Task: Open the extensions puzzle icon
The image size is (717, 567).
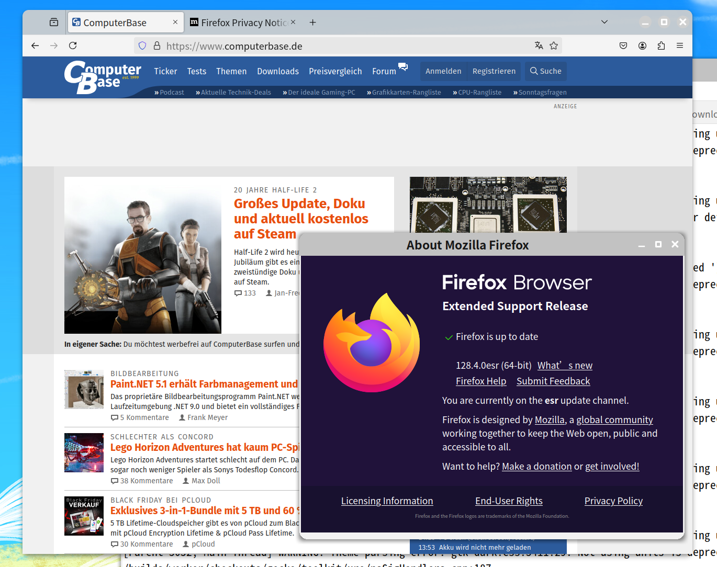Action: click(x=661, y=46)
